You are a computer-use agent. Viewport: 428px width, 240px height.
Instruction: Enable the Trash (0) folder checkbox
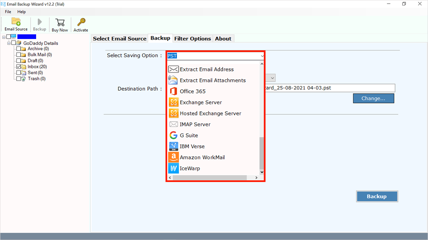pyautogui.click(x=19, y=79)
